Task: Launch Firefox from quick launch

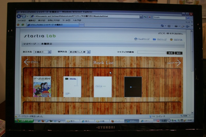Action: click(x=43, y=121)
